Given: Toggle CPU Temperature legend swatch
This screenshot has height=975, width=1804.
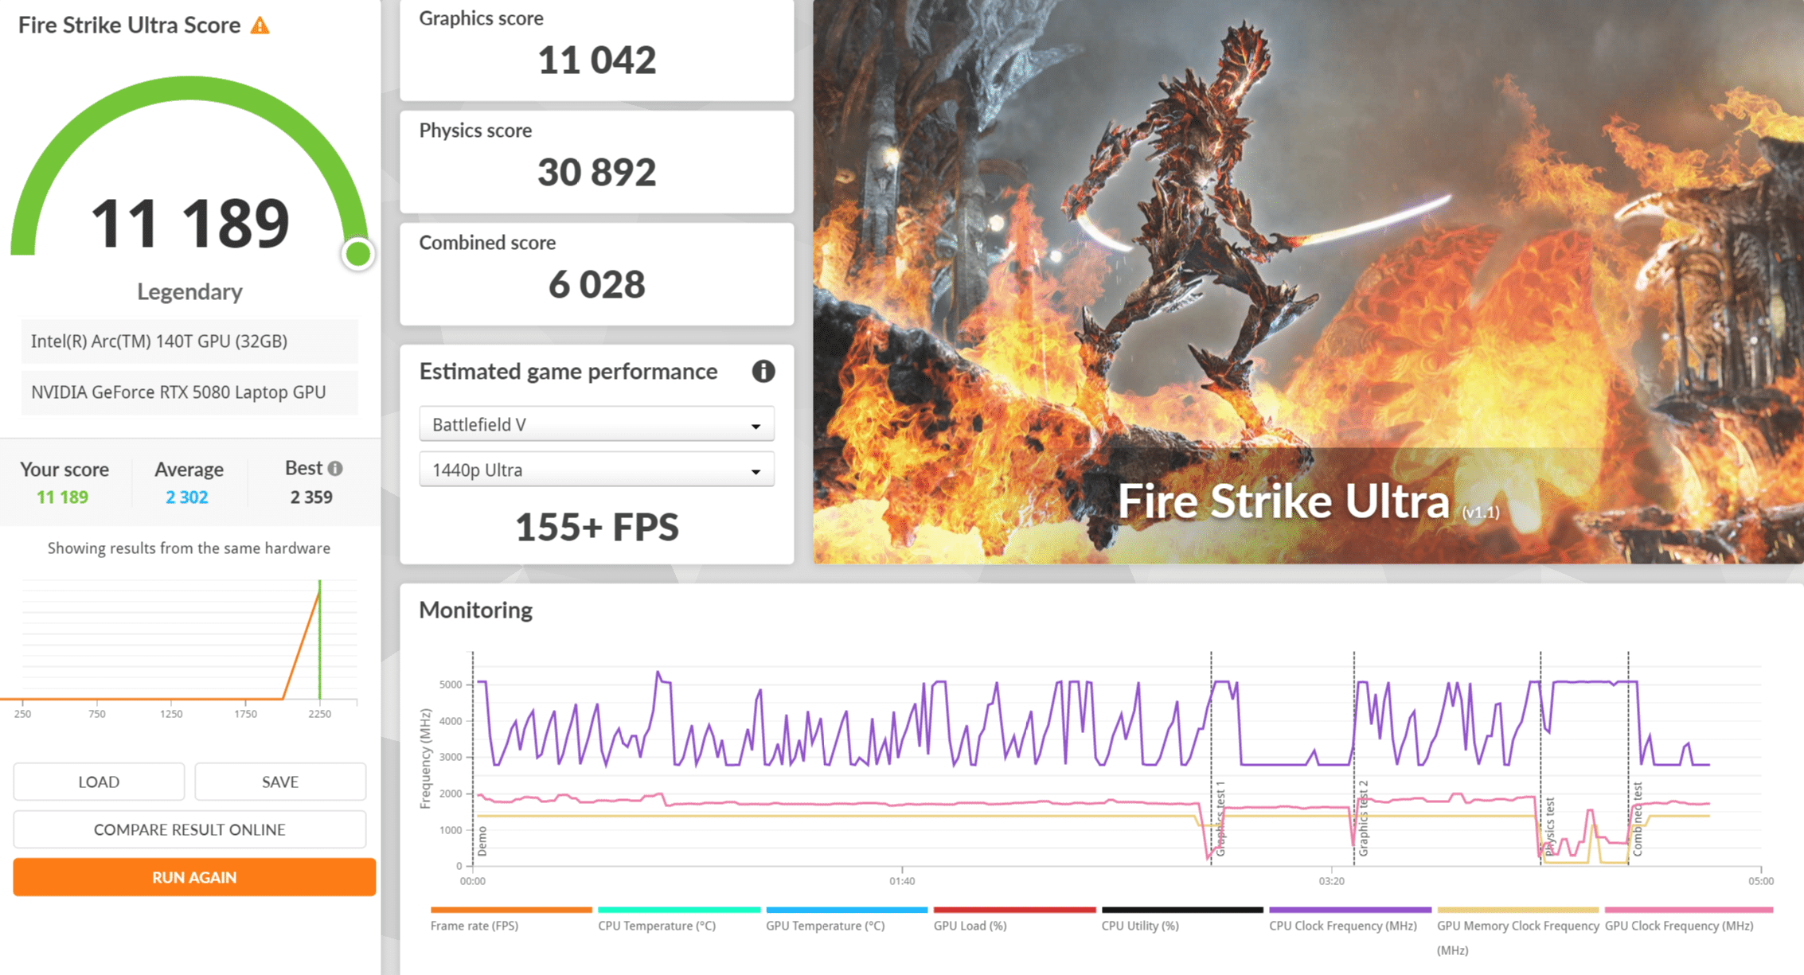Looking at the screenshot, I should (678, 910).
